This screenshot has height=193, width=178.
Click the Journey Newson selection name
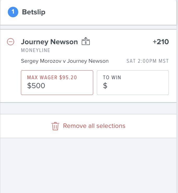(x=49, y=42)
